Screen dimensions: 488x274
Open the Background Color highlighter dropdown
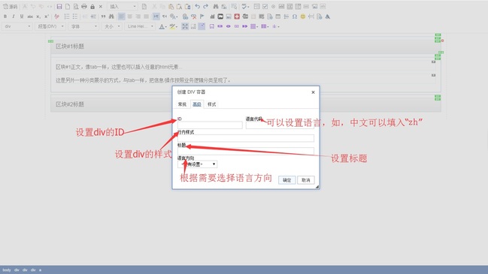pos(174,26)
